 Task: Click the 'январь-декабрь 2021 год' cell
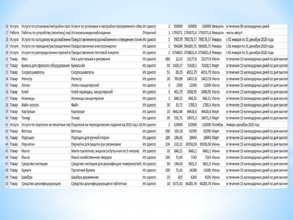(243, 125)
